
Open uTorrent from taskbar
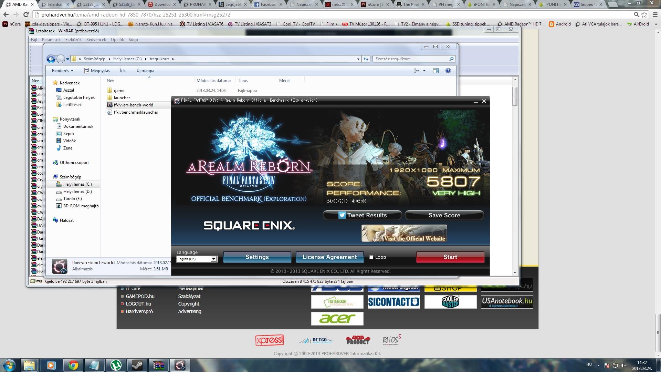click(116, 365)
